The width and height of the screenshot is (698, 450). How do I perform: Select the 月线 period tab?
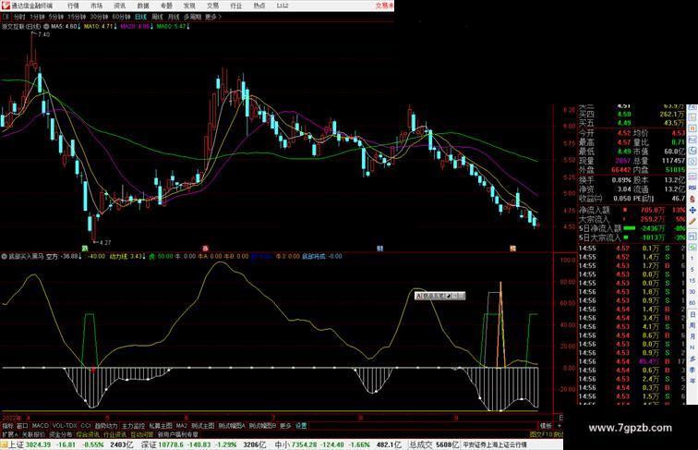[174, 17]
